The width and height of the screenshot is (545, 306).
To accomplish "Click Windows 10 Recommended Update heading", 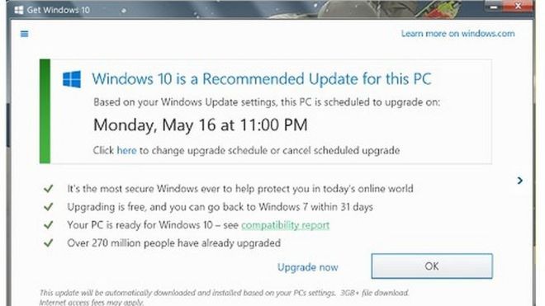I will (x=262, y=79).
